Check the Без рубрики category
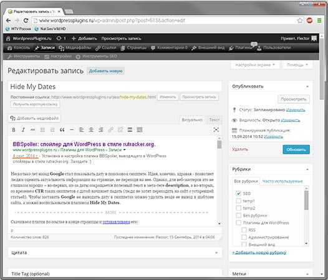Screen dimensions: 328x280 click(x=238, y=216)
